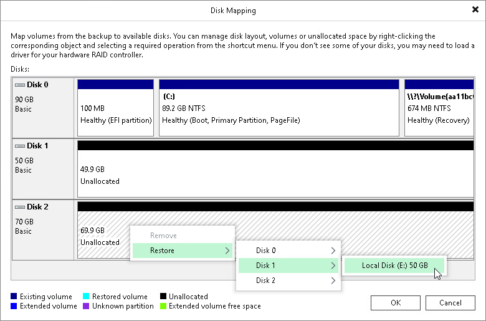This screenshot has width=486, height=321.
Task: Select Local Disk (E:) 50 GB
Action: tap(394, 266)
